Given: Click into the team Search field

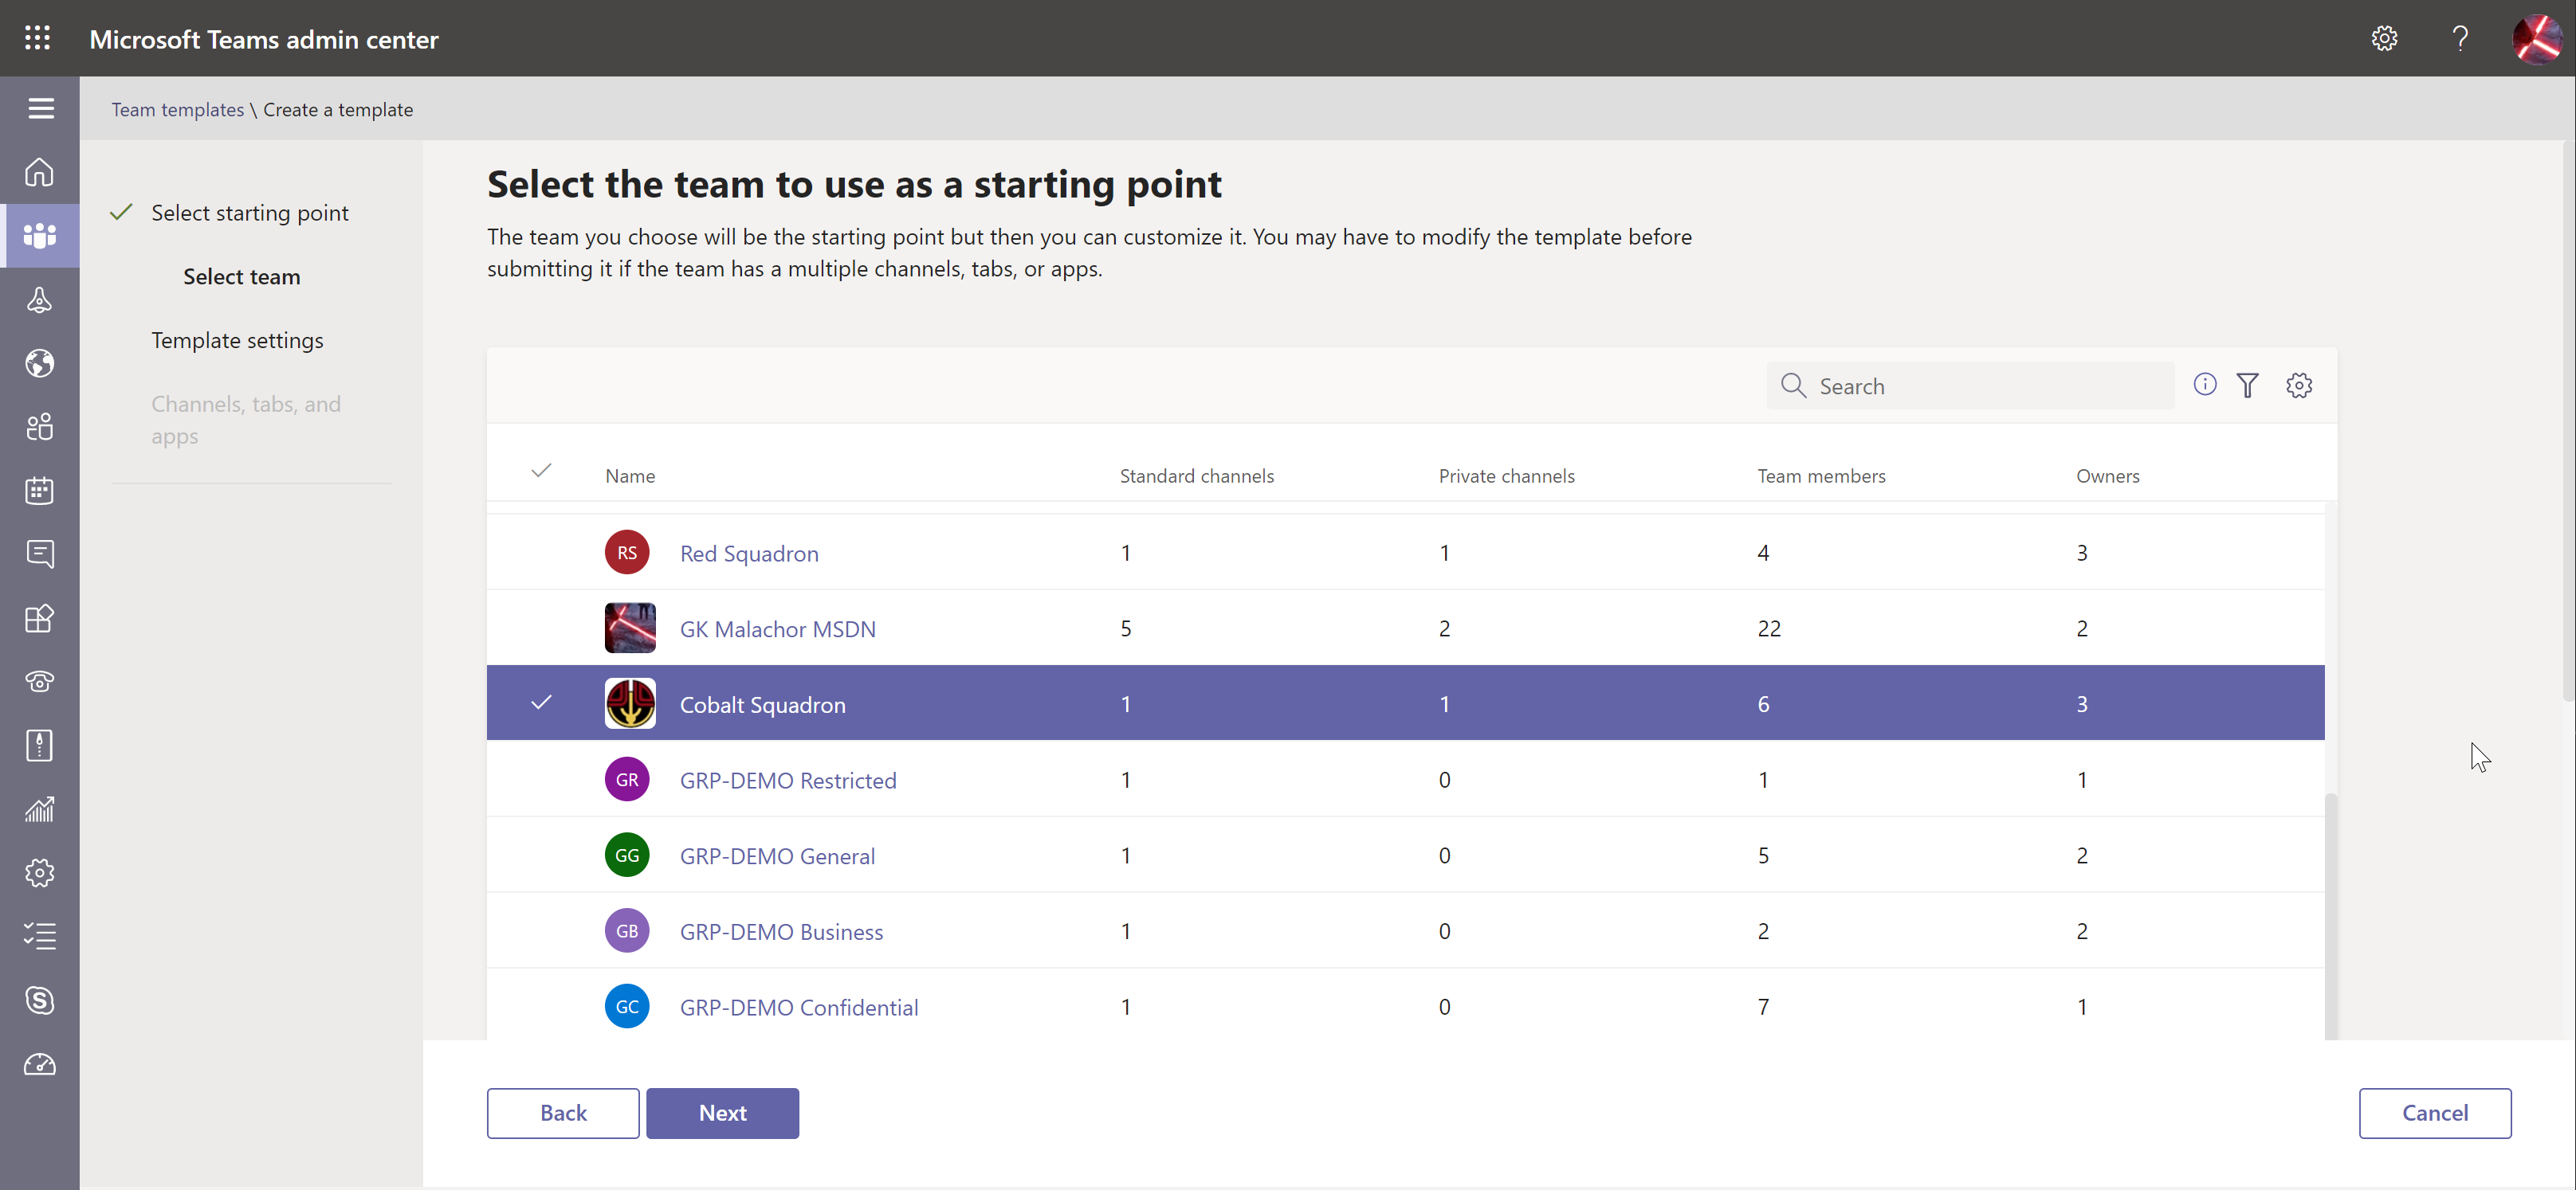Looking at the screenshot, I should coord(1970,386).
